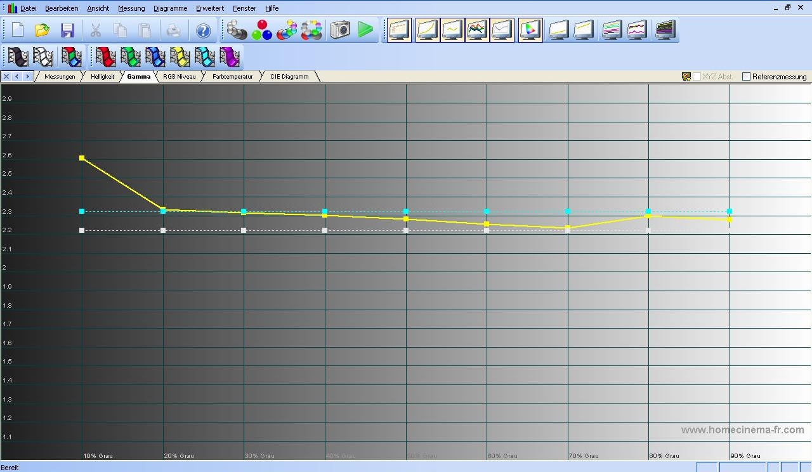Image resolution: width=812 pixels, height=472 pixels.
Task: Click the help question mark icon
Action: click(x=203, y=30)
